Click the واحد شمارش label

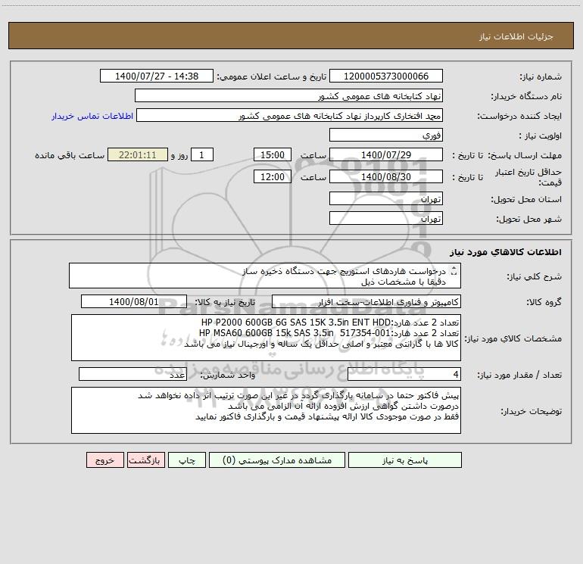pos(228,375)
